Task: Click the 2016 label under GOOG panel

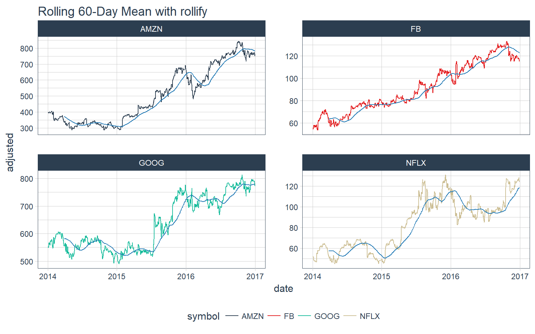Action: pos(186,277)
